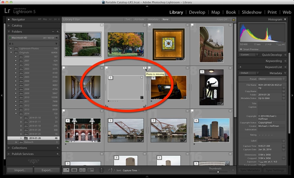Open the Slideshow module
This screenshot has width=294, height=178.
tap(252, 12)
